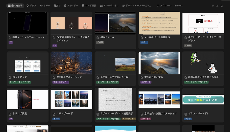This screenshot has height=132, width=230.
Task: Click the page icon beside 重なると縮小する
Action: tap(142, 77)
